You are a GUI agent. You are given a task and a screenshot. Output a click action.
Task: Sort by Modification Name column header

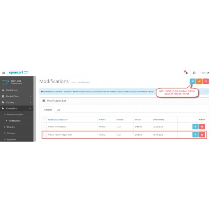[x=58, y=120]
